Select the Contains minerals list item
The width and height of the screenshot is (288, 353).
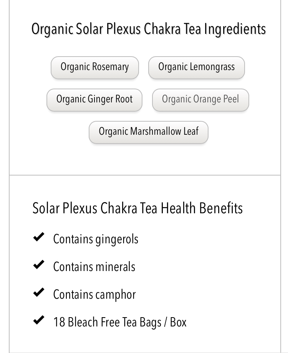tap(94, 267)
